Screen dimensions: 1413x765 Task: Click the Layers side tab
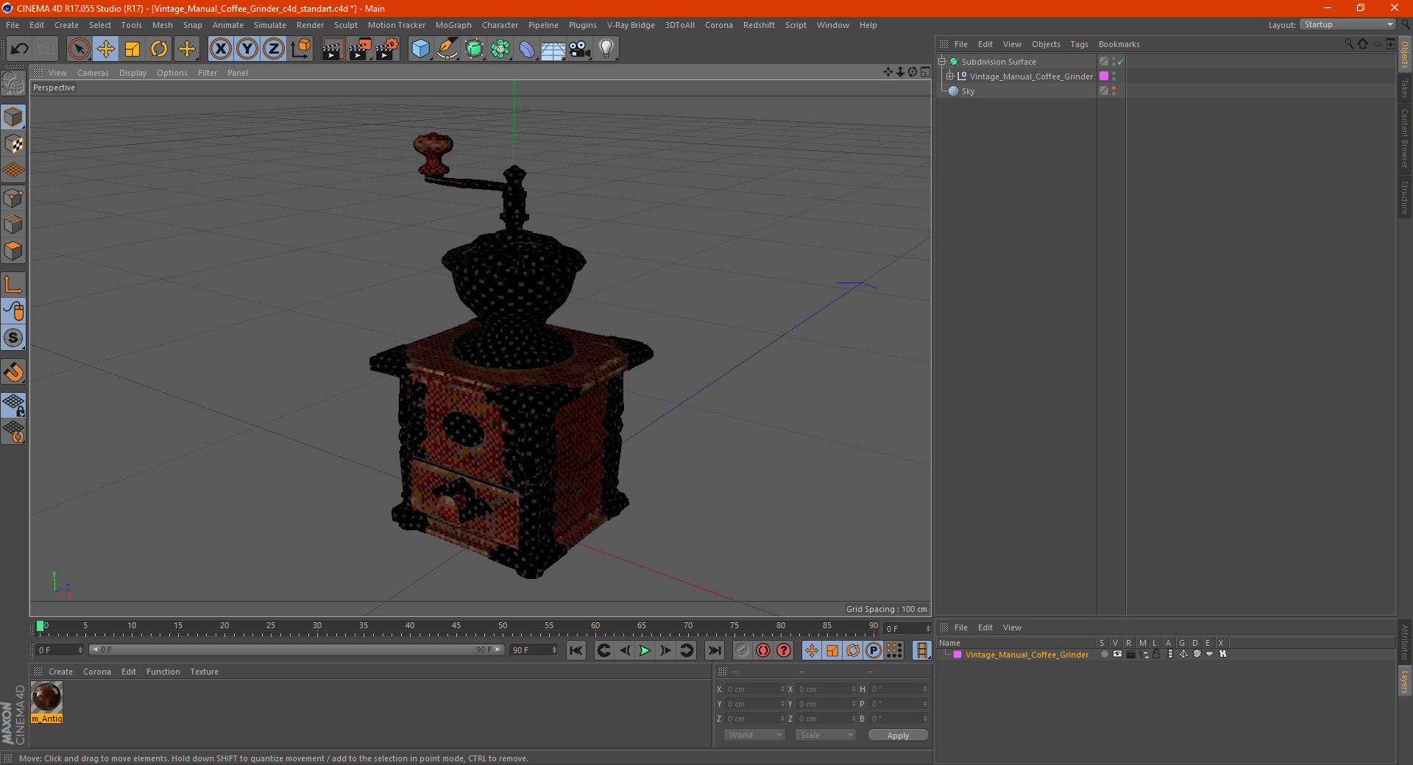[x=1404, y=681]
